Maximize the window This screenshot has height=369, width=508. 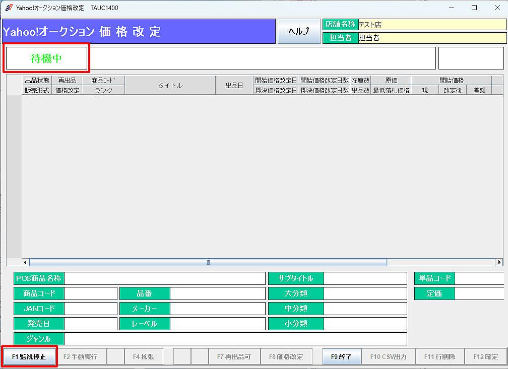pyautogui.click(x=474, y=8)
